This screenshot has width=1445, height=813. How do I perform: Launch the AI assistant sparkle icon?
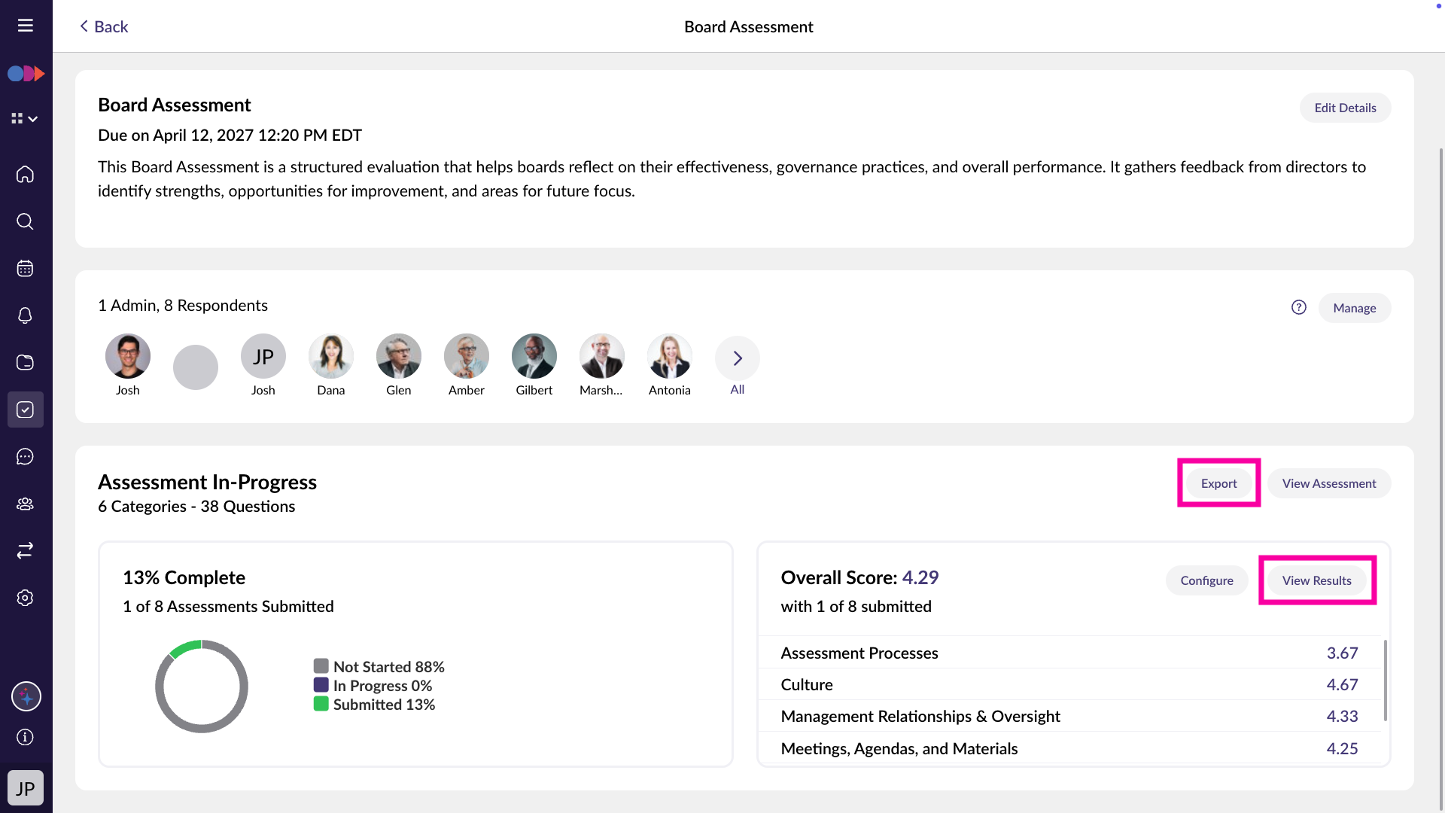(26, 696)
